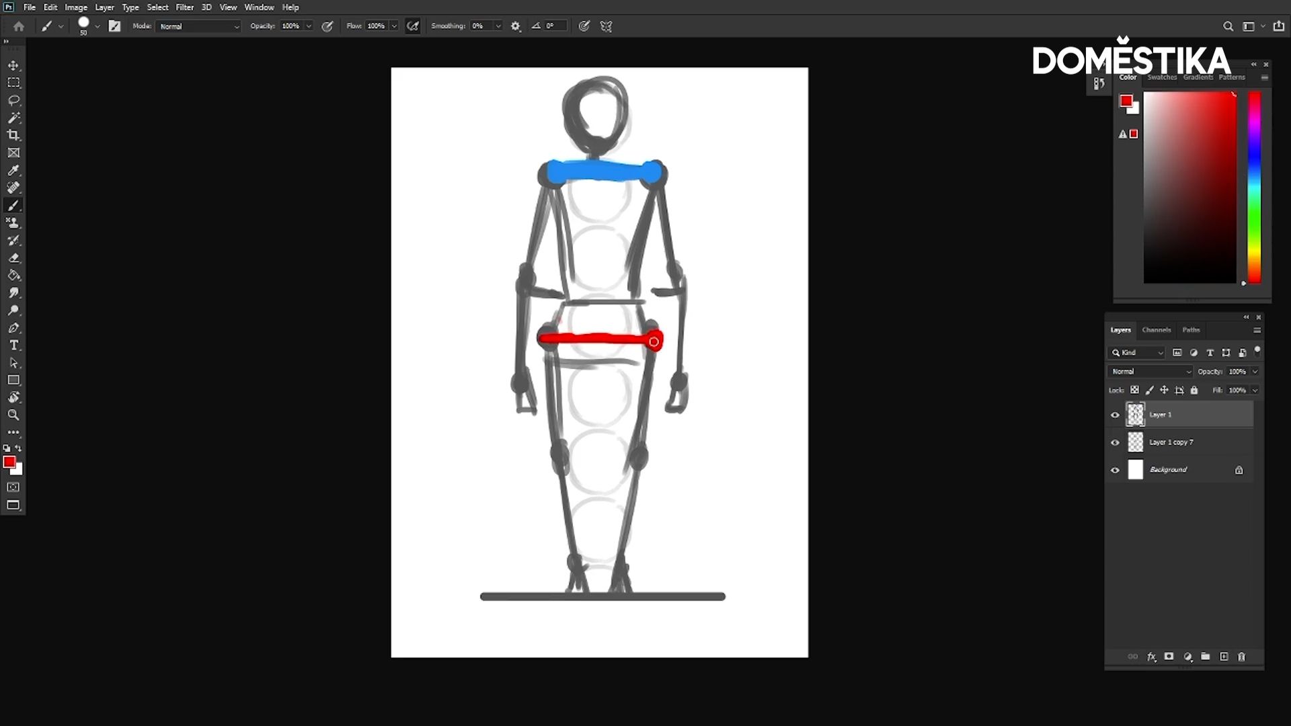The image size is (1291, 726).
Task: Create new adjustment layer
Action: click(x=1187, y=657)
